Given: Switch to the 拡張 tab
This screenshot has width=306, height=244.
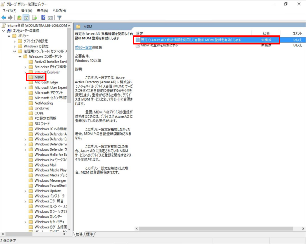Looking at the screenshot, I should point(79,234).
